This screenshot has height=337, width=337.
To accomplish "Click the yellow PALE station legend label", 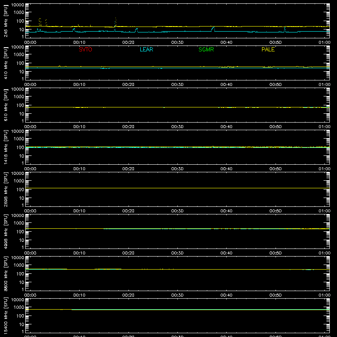I will pos(268,49).
